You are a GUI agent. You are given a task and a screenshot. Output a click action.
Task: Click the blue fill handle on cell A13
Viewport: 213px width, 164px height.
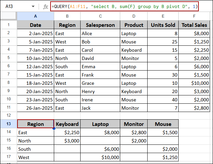point(54,128)
